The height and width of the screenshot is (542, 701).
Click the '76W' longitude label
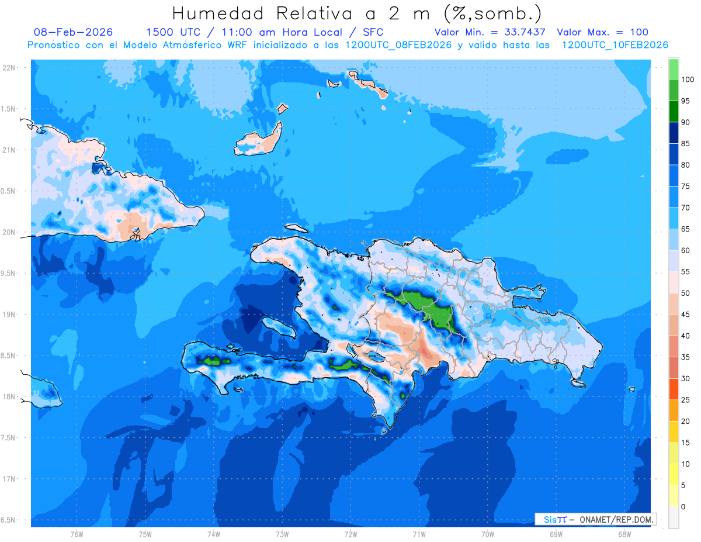77,534
